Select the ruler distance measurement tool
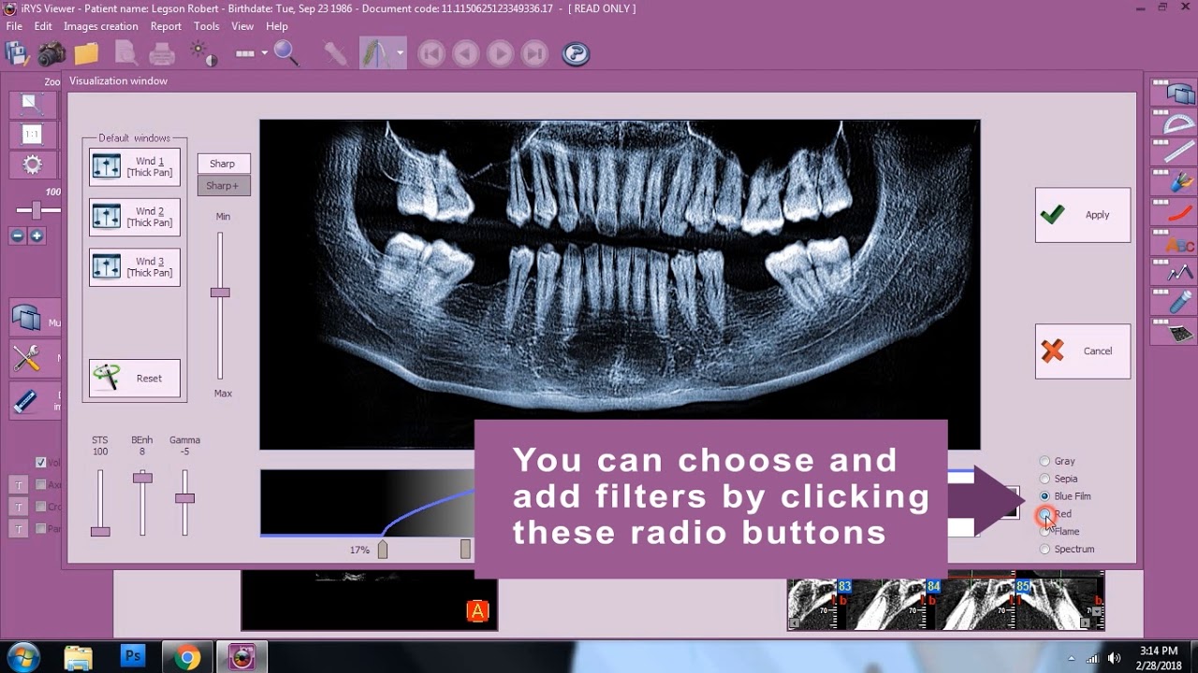The height and width of the screenshot is (673, 1198). 1174,151
